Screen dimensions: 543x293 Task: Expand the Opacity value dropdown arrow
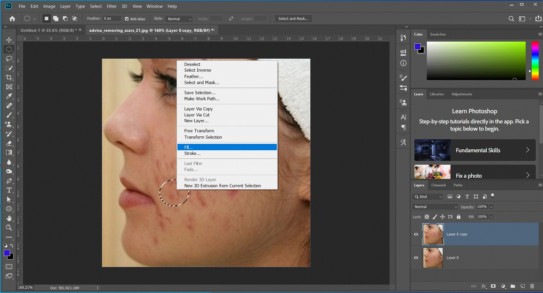tap(491, 207)
